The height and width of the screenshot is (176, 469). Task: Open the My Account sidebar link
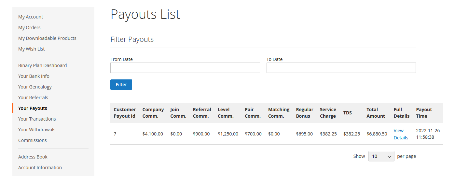pyautogui.click(x=31, y=17)
